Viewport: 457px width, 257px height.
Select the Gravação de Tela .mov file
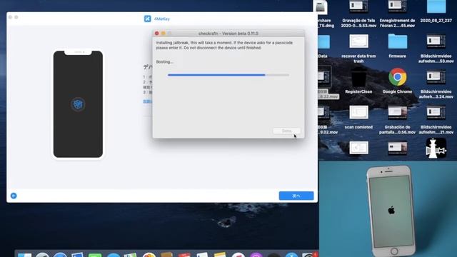(358, 6)
